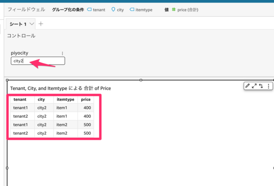Screen dimensions: 274x186
Task: Add a new sheet with the plus icon
Action: [41, 24]
